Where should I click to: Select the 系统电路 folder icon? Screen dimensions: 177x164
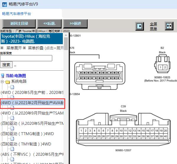8,82
